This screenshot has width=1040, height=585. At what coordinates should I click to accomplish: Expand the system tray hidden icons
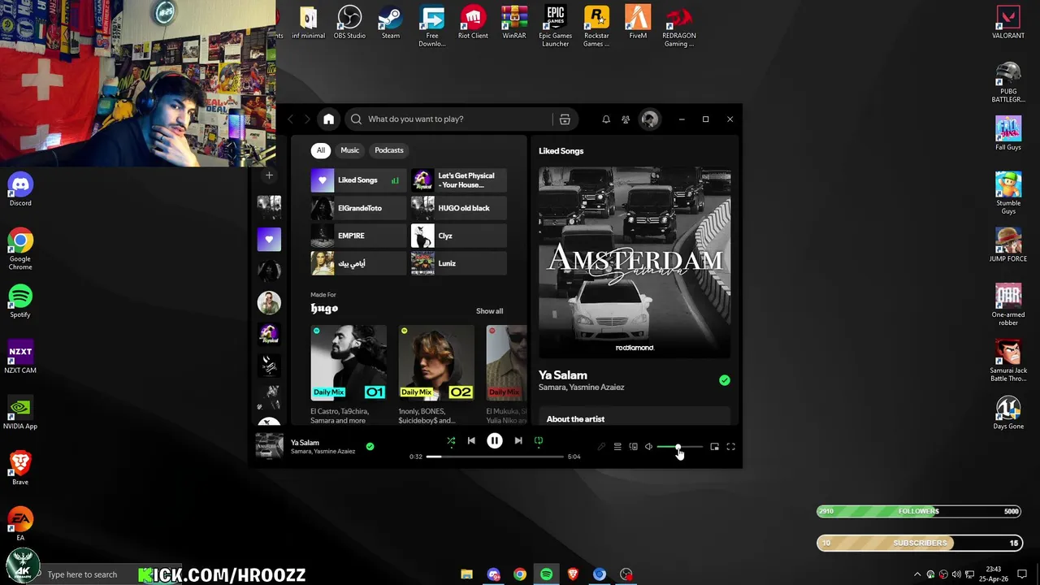tap(918, 574)
